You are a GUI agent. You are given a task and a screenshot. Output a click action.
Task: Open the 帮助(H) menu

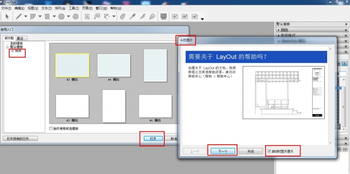(x=116, y=8)
